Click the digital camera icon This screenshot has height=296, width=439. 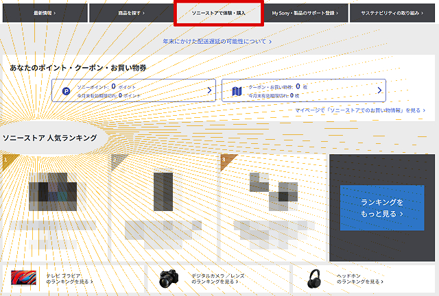[x=169, y=279]
